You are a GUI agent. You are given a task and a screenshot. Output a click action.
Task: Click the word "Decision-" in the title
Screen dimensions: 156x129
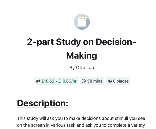tap(116, 42)
